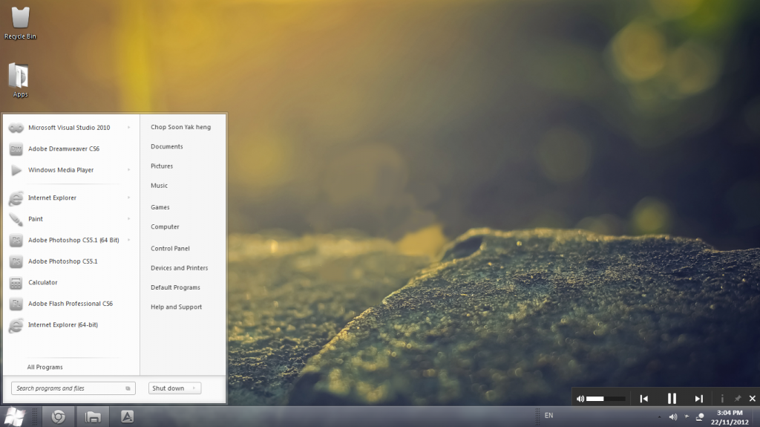
Task: Pin the media mini-player panel
Action: click(x=738, y=399)
